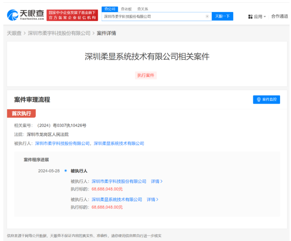Clear the search box with the X icon
The height and width of the screenshot is (241, 291).
coord(207,17)
